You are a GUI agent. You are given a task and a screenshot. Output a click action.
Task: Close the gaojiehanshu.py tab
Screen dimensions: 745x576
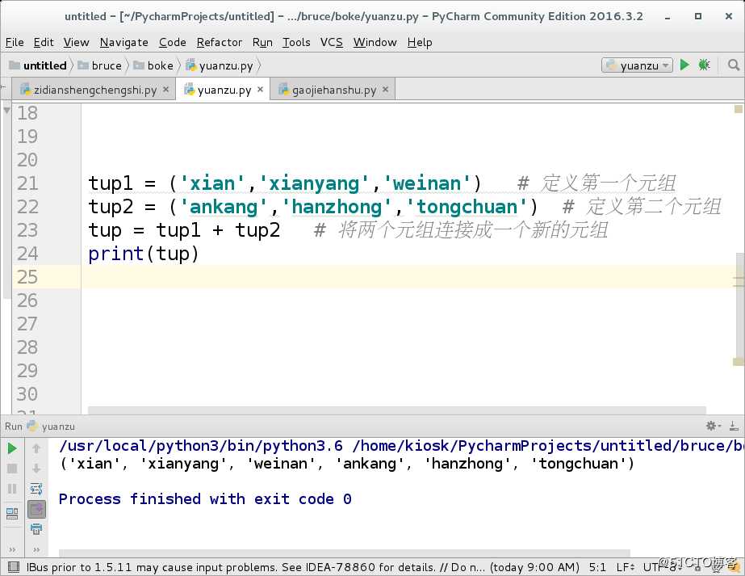point(385,89)
